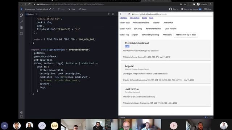Click Update Book Just for Fun button

tap(168, 23)
